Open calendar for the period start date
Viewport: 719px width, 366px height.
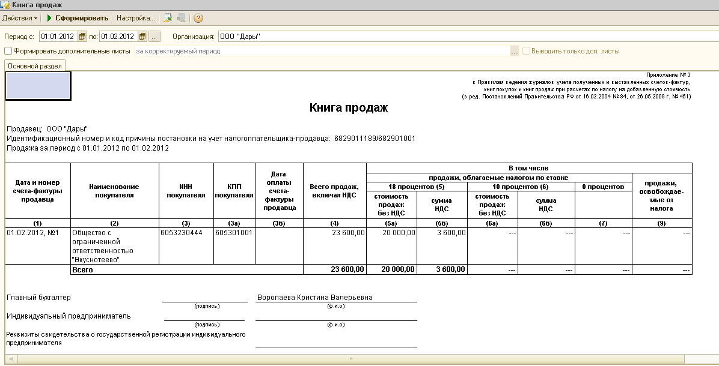tap(82, 37)
